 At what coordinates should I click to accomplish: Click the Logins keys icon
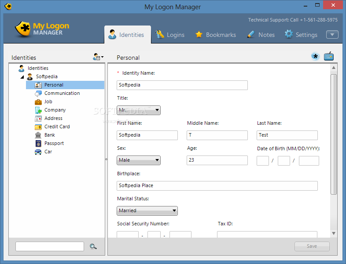click(x=160, y=34)
